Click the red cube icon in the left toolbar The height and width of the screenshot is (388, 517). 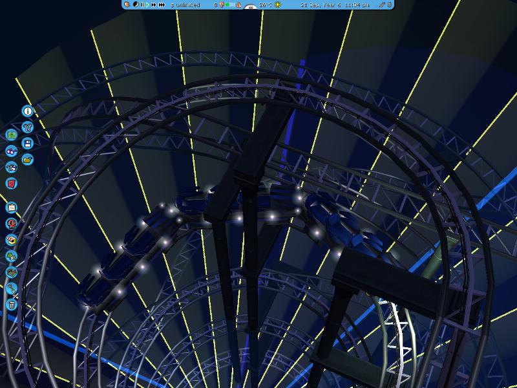coord(12,184)
